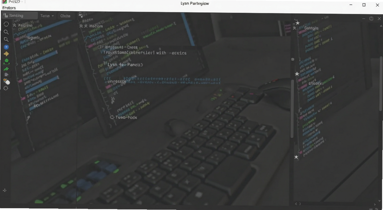This screenshot has height=210, width=383.
Task: Click the small paw icon beside Cinite tab
Action: (x=81, y=16)
